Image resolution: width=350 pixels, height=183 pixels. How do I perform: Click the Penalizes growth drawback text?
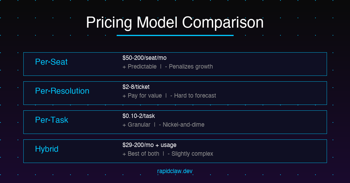pos(191,67)
